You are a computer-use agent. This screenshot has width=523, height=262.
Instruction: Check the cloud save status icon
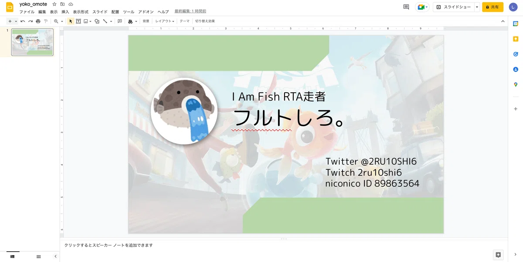71,4
